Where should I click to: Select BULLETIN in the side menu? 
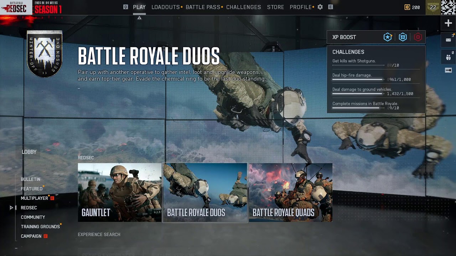(x=30, y=179)
